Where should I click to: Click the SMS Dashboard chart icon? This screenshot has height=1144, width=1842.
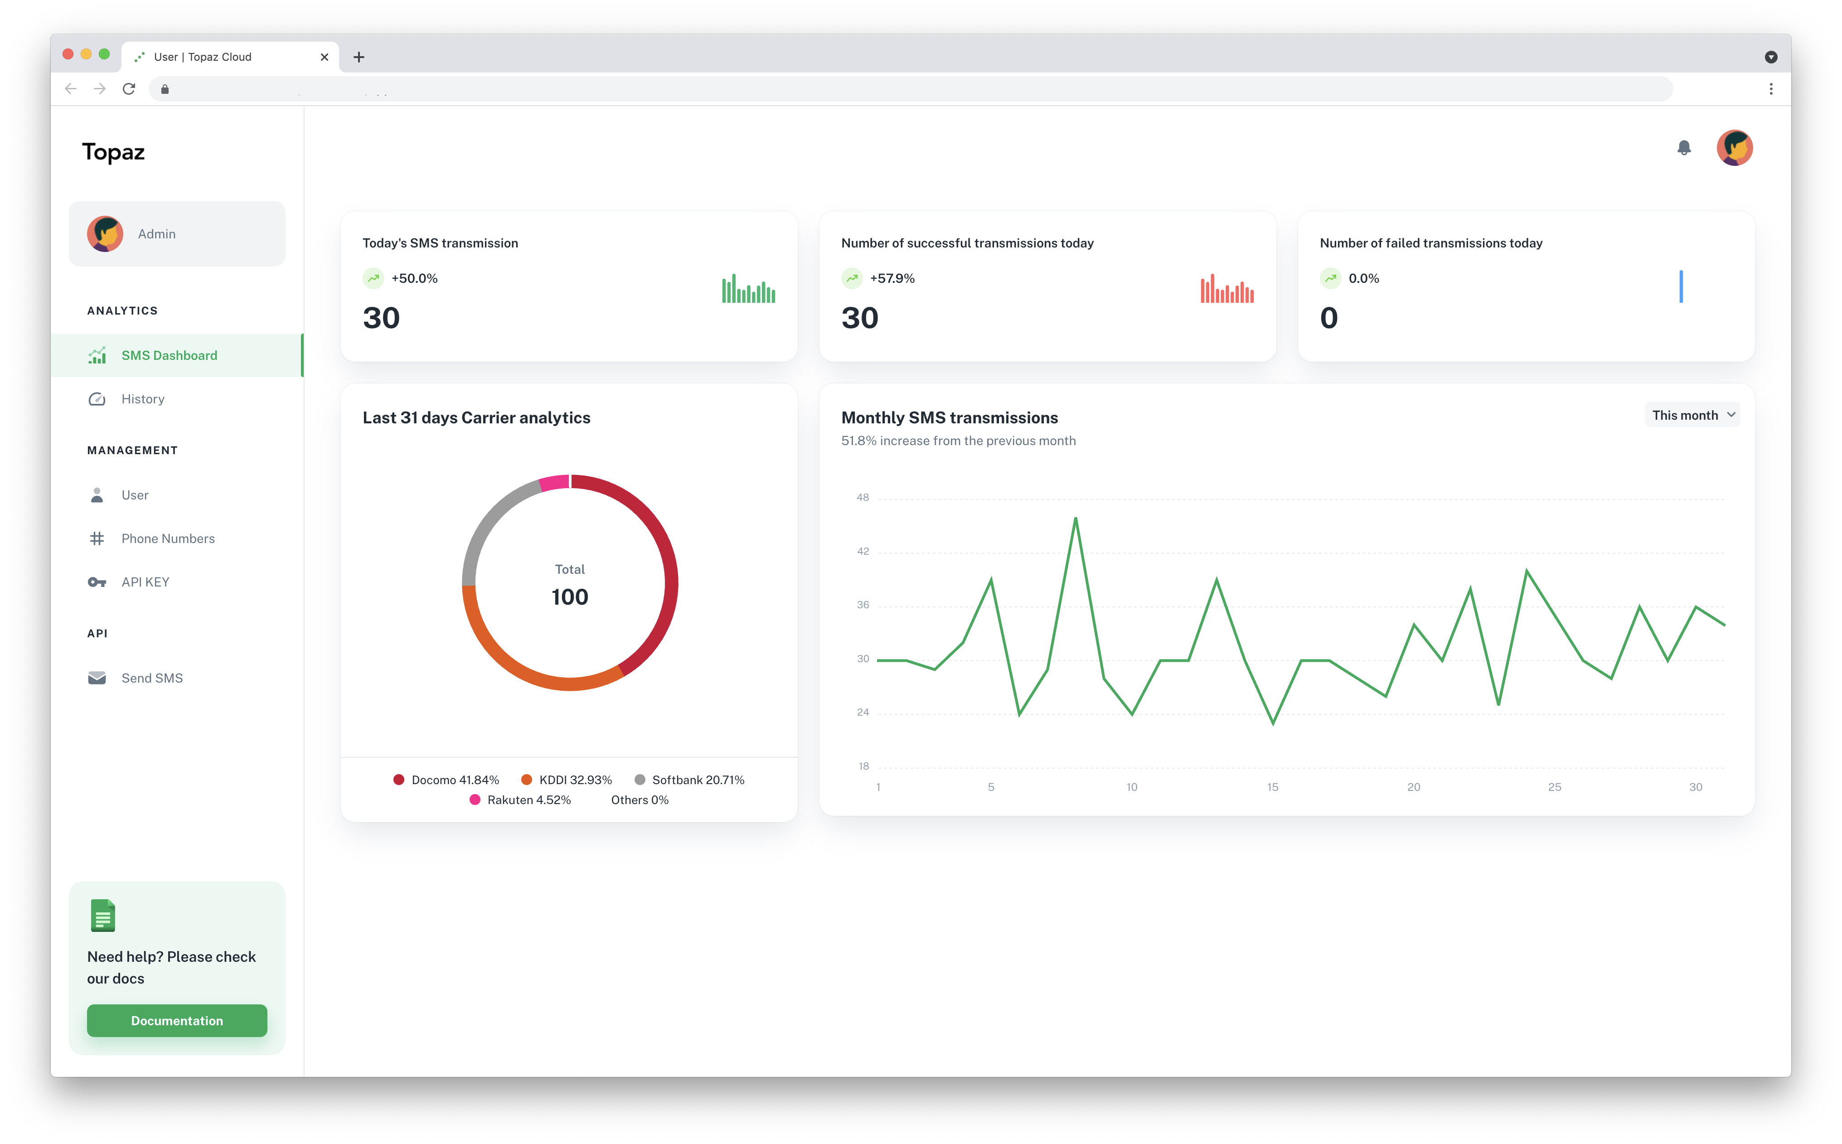(x=97, y=356)
